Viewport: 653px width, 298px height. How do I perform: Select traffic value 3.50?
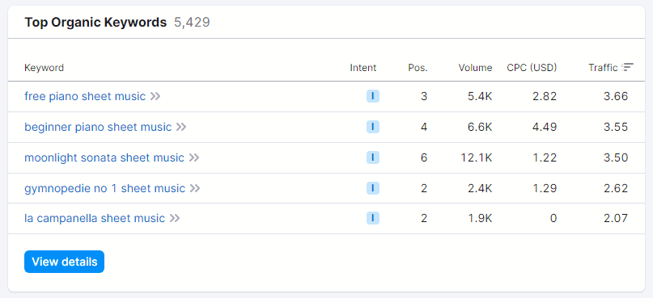[x=616, y=157]
